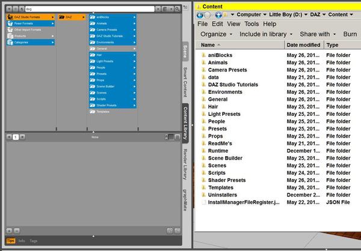The width and height of the screenshot is (361, 251).
Task: Click the People folder icon in DAZ Studio
Action: tap(92, 68)
